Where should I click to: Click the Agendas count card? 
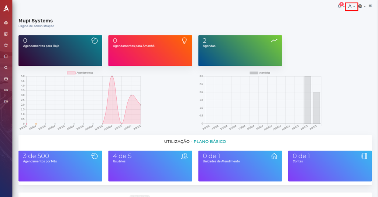pyautogui.click(x=240, y=50)
